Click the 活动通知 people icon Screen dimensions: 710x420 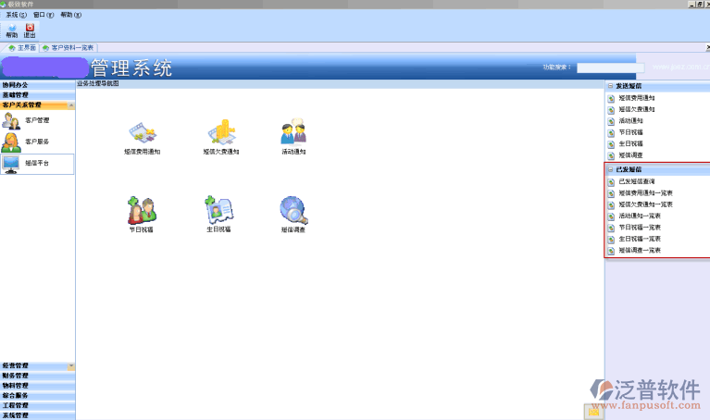coord(293,134)
